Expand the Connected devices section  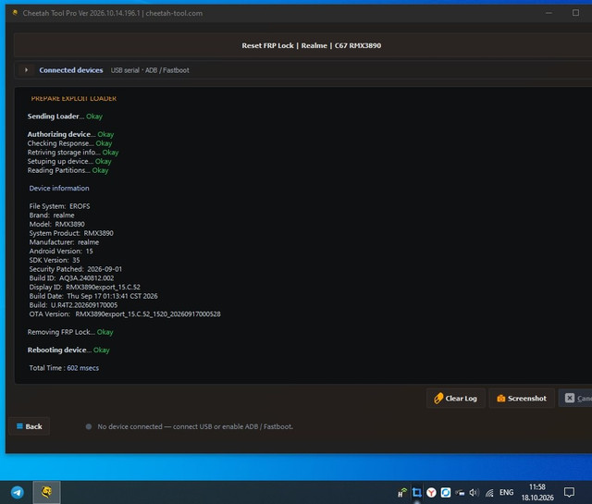[26, 70]
